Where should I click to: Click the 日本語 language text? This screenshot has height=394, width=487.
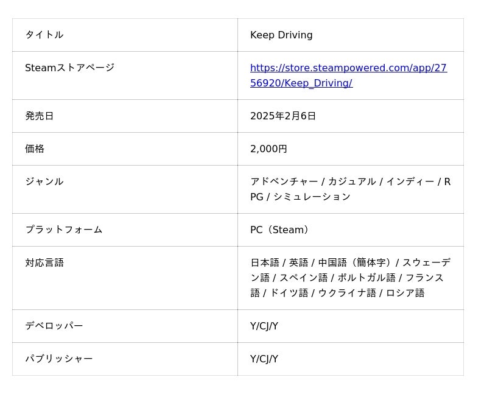pyautogui.click(x=265, y=263)
